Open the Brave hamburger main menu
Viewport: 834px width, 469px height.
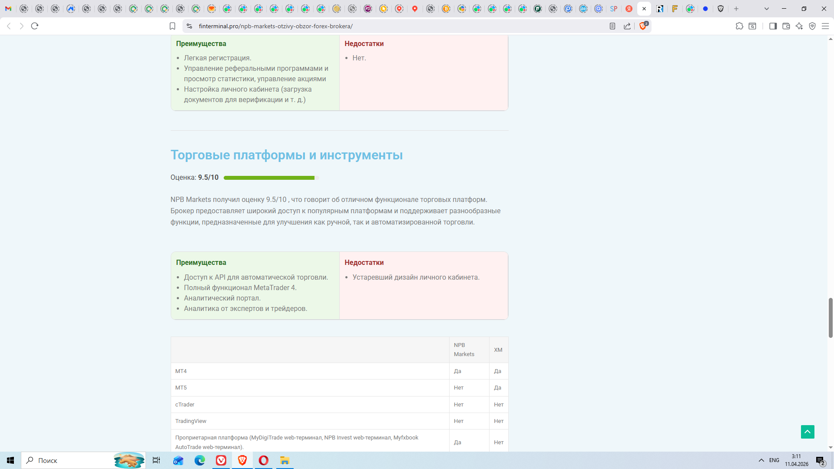[825, 26]
